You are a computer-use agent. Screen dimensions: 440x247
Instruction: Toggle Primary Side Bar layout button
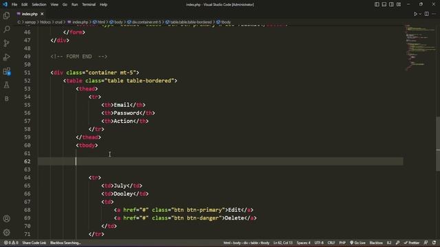point(377,5)
